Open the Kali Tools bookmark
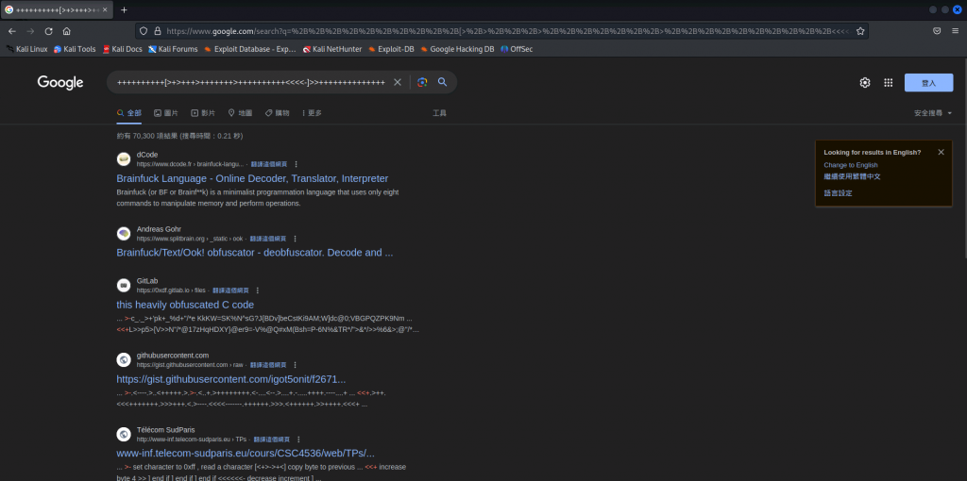The height and width of the screenshot is (481, 967). [75, 49]
